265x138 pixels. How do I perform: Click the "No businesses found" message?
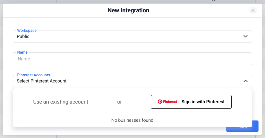click(132, 120)
